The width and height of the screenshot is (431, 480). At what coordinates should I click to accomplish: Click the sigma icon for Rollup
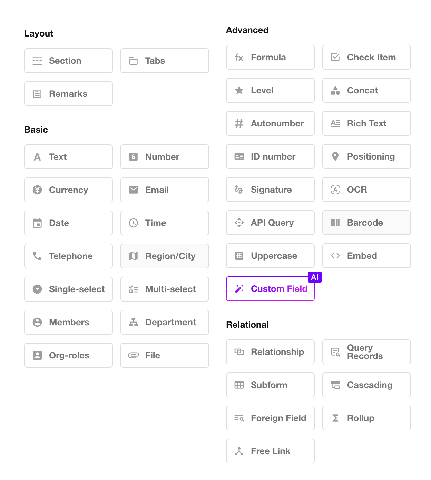[335, 418]
